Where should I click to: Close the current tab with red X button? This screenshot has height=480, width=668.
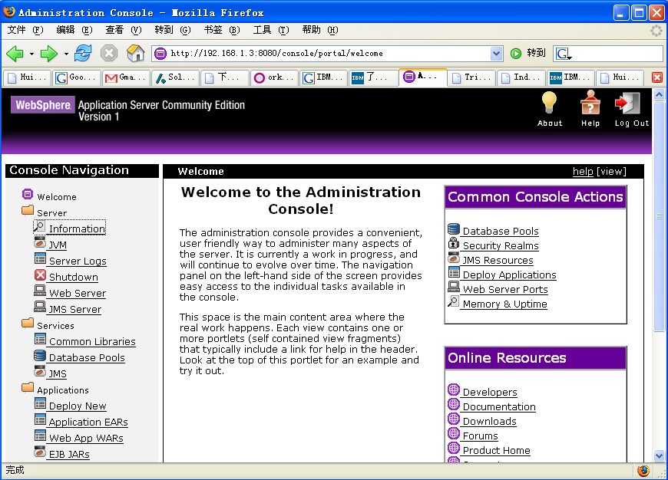click(x=657, y=77)
